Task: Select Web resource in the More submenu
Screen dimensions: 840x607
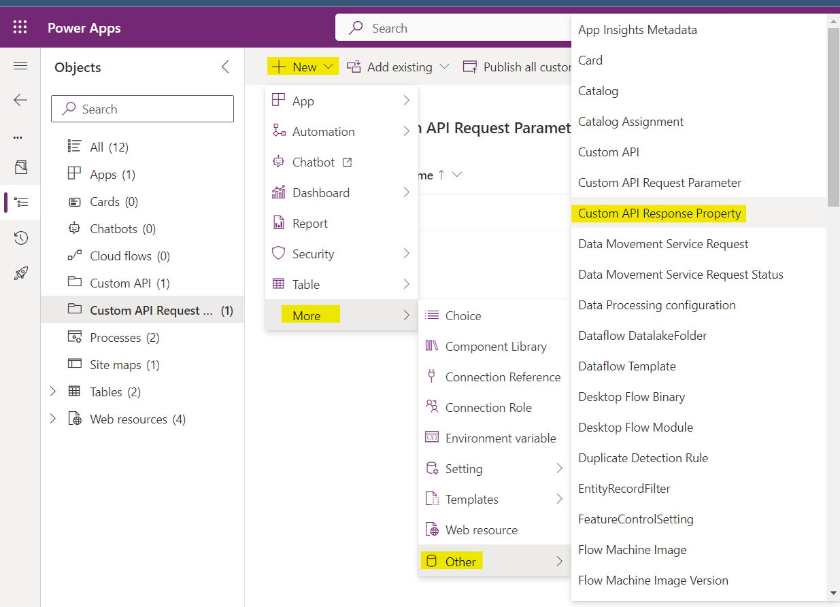Action: pyautogui.click(x=494, y=530)
